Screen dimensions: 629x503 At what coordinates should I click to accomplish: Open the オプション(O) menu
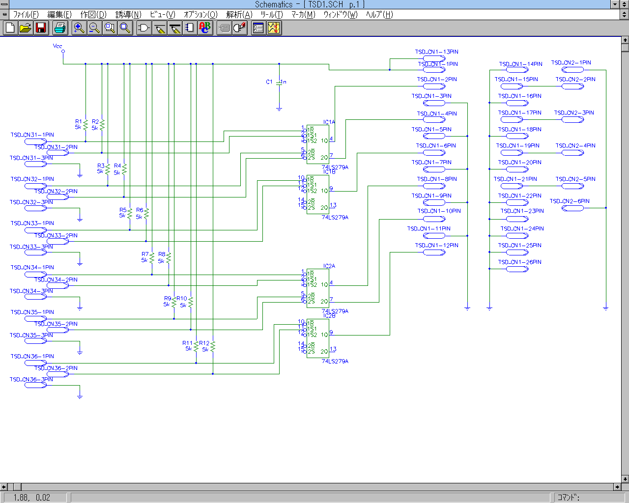click(200, 14)
